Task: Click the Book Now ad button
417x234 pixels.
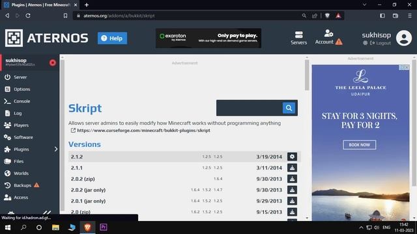Action: (359, 145)
